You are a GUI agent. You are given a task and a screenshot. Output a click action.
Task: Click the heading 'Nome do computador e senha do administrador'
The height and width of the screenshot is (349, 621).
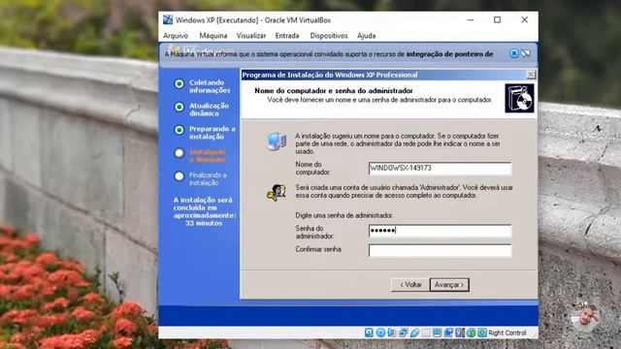334,90
